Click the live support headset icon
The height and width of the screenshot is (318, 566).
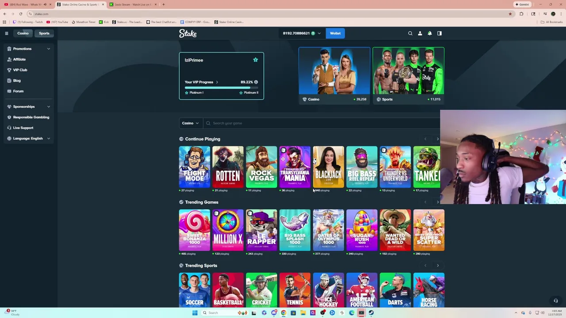(x=556, y=301)
